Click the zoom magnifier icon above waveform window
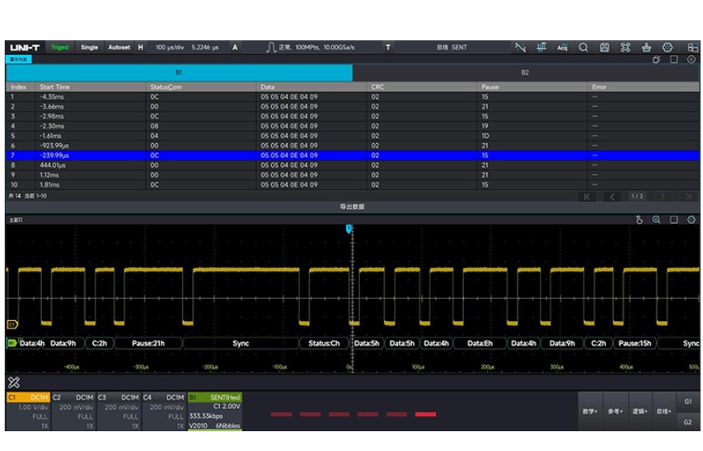Viewport: 703px width, 451px height. [657, 221]
